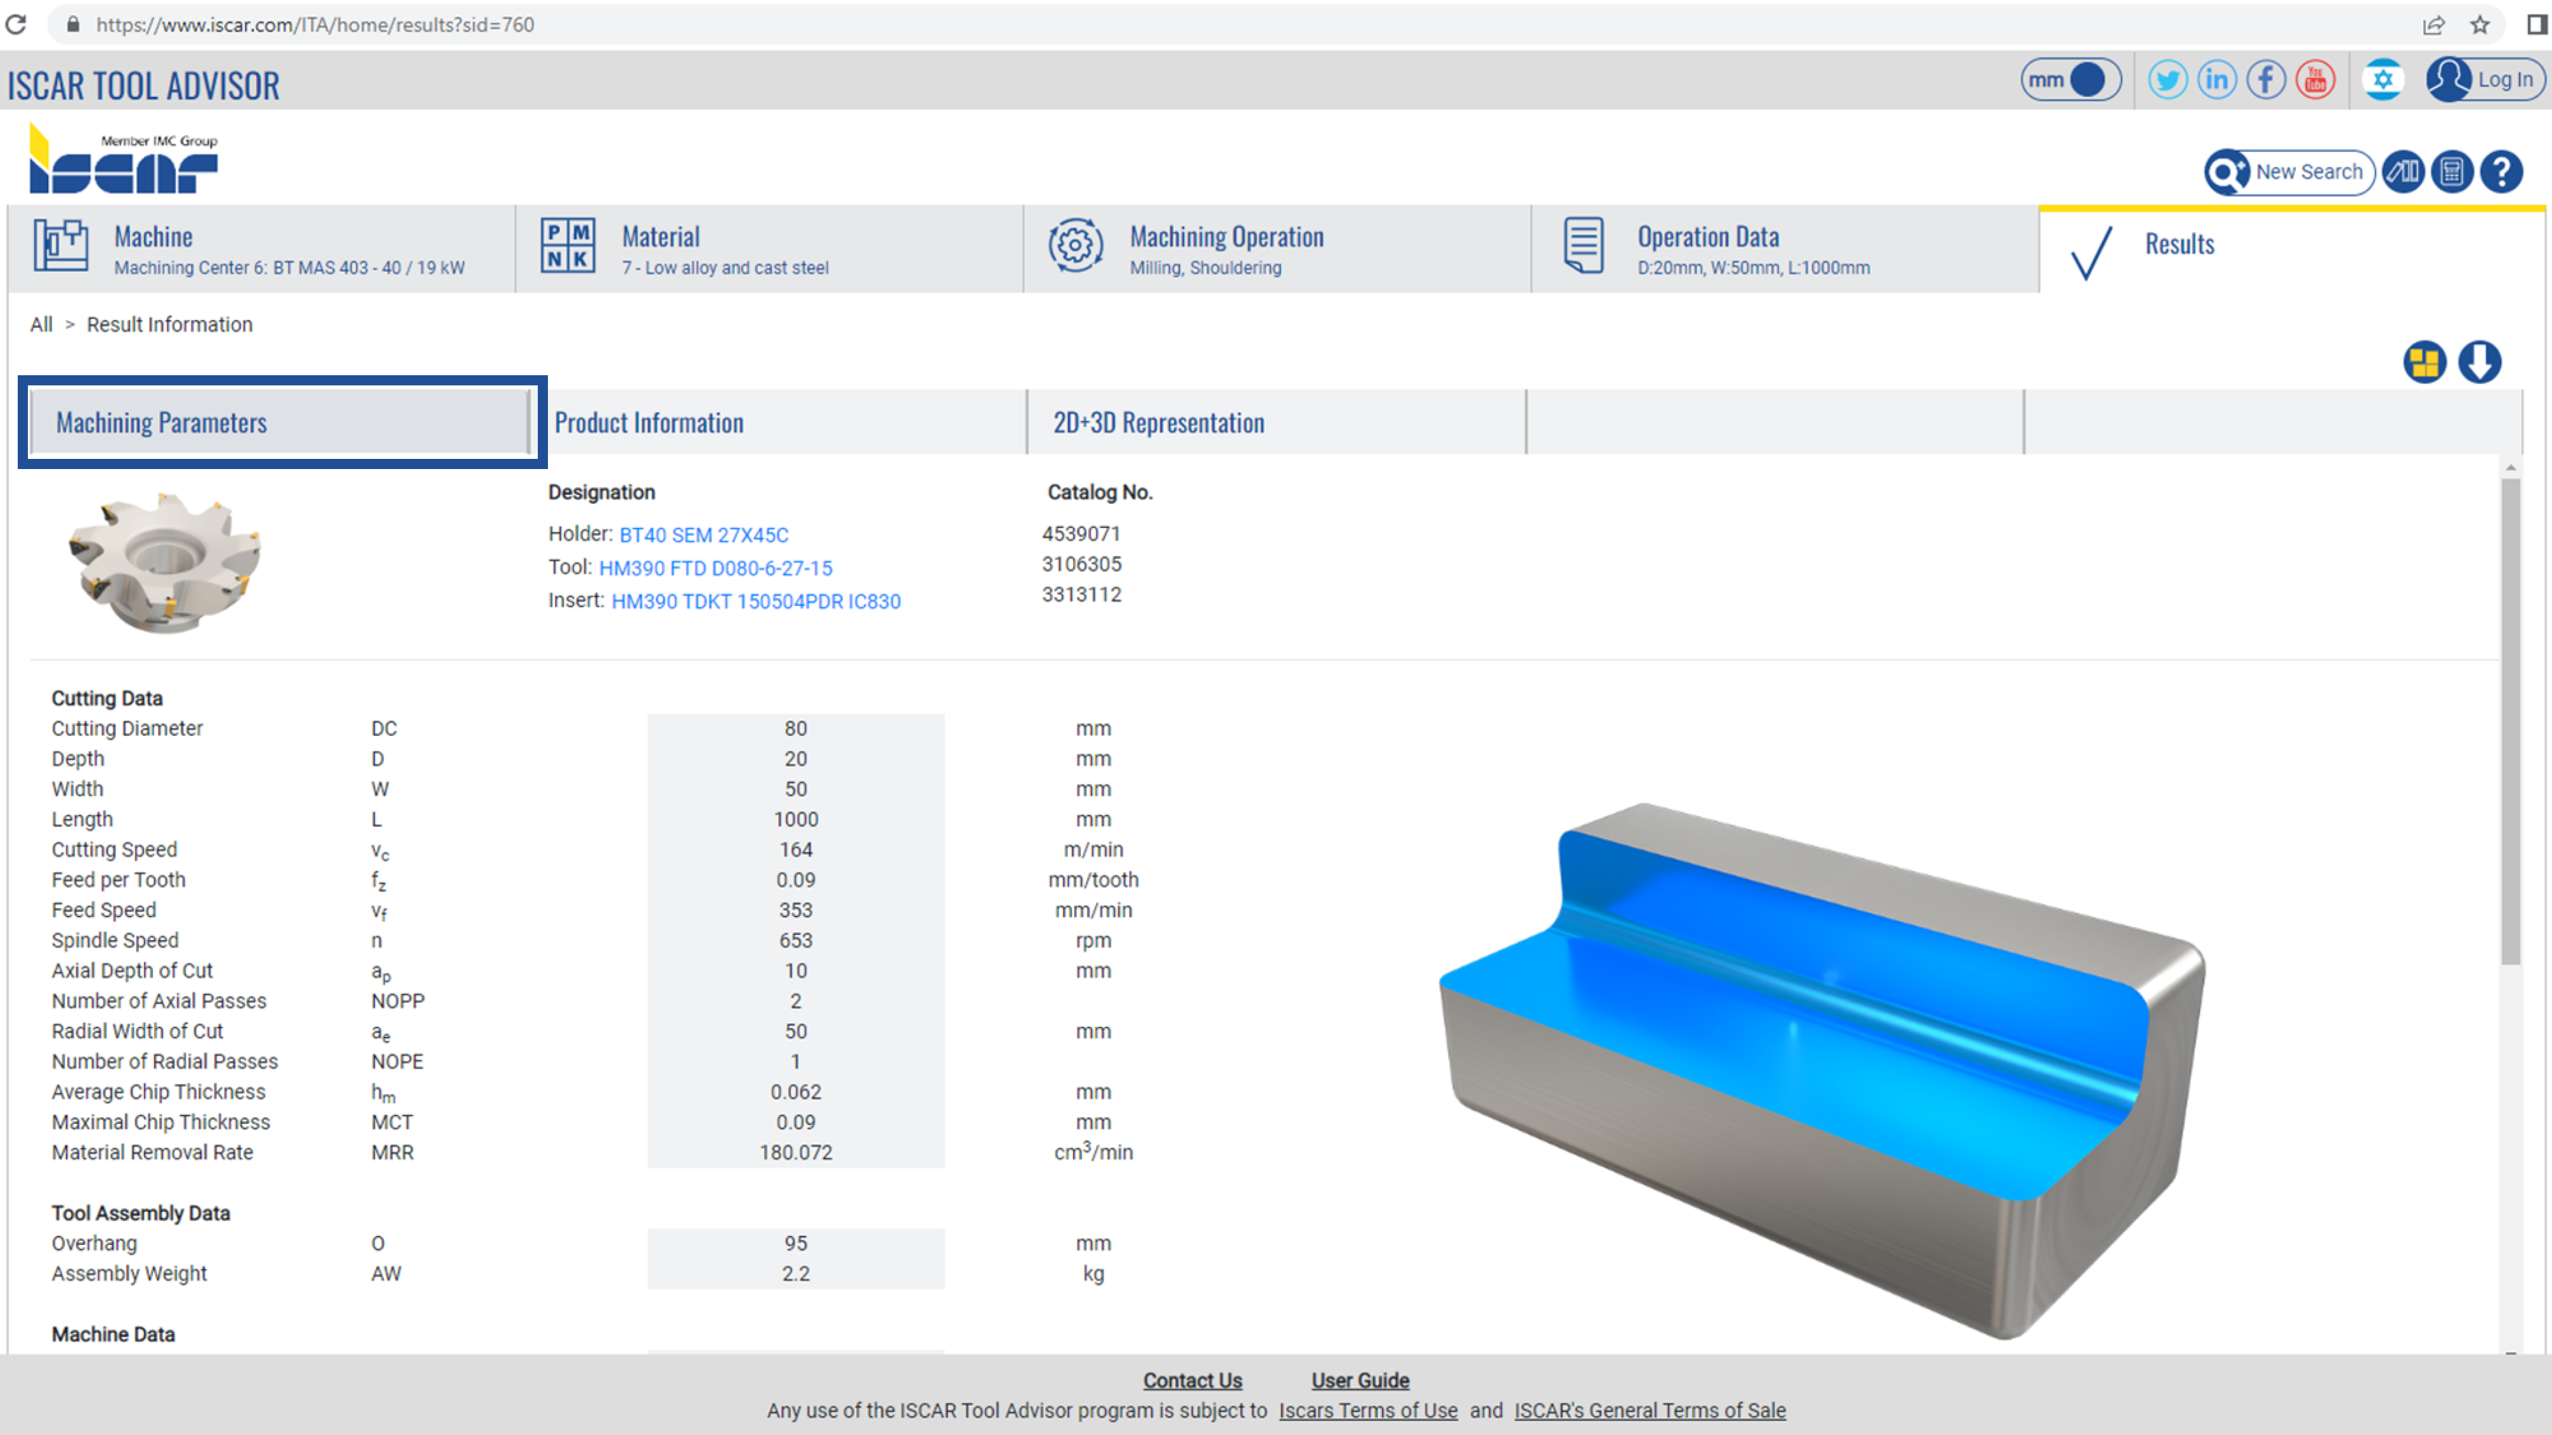The image size is (2552, 1435).
Task: Open ISCAR's General Terms of Sale link
Action: click(1650, 1410)
